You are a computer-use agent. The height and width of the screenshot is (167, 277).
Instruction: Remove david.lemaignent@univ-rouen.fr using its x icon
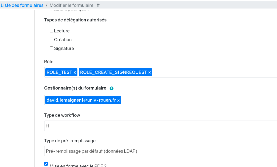tap(119, 100)
